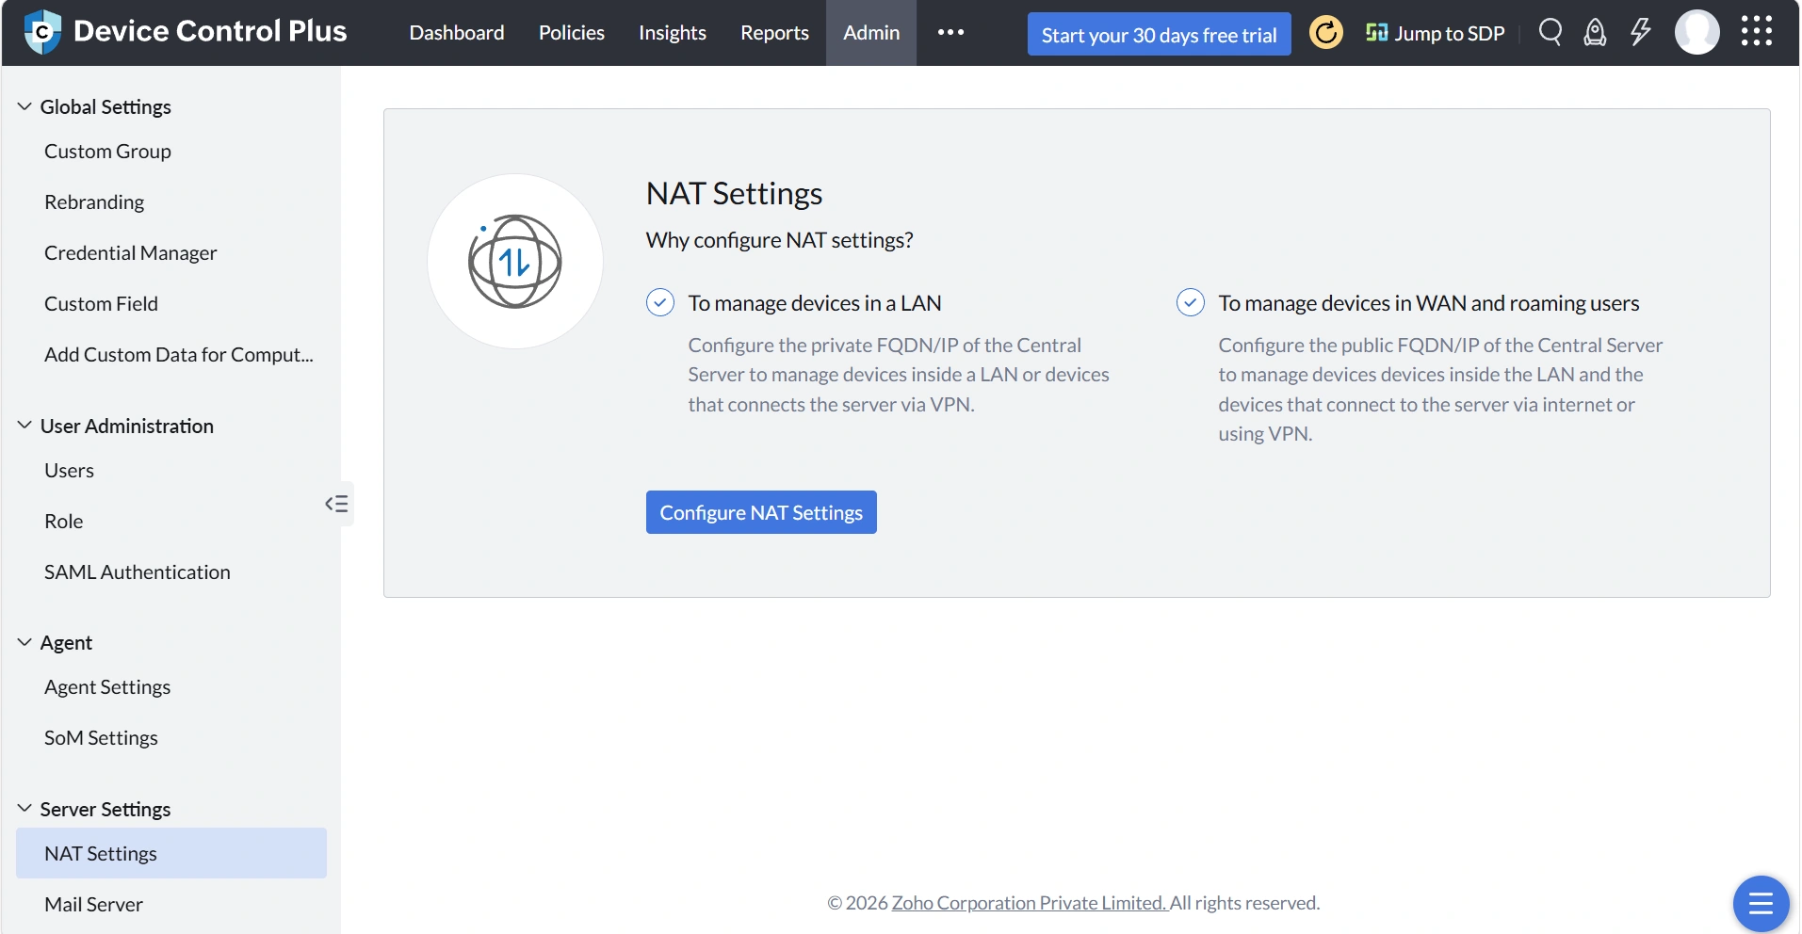Open the user profile avatar
The height and width of the screenshot is (934, 1802).
(x=1697, y=32)
